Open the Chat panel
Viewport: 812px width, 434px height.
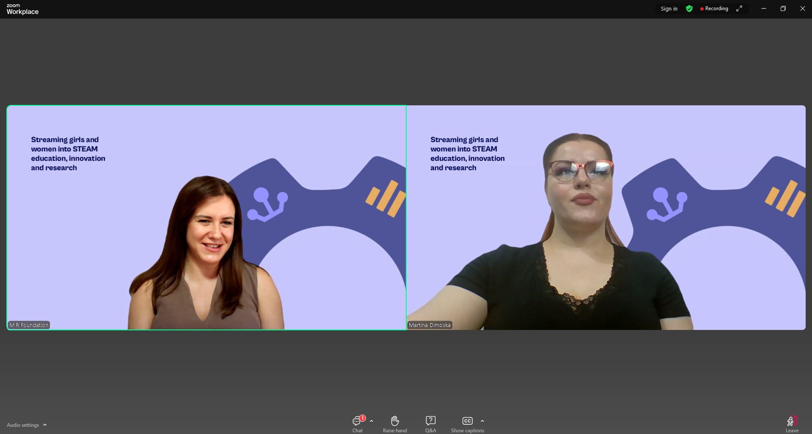(x=358, y=424)
